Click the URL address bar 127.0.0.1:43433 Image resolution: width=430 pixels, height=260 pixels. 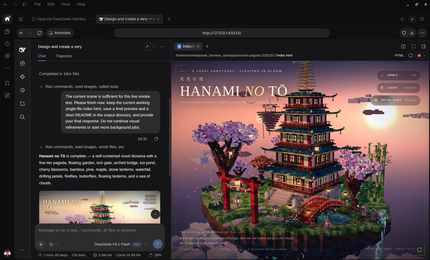point(222,33)
